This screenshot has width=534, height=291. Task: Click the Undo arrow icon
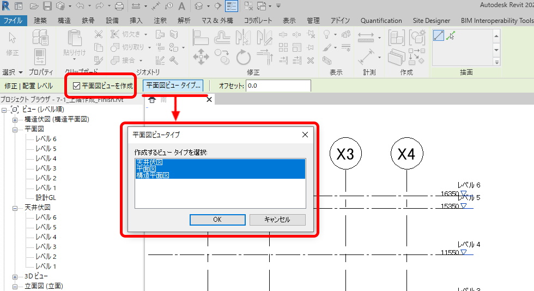pos(80,6)
